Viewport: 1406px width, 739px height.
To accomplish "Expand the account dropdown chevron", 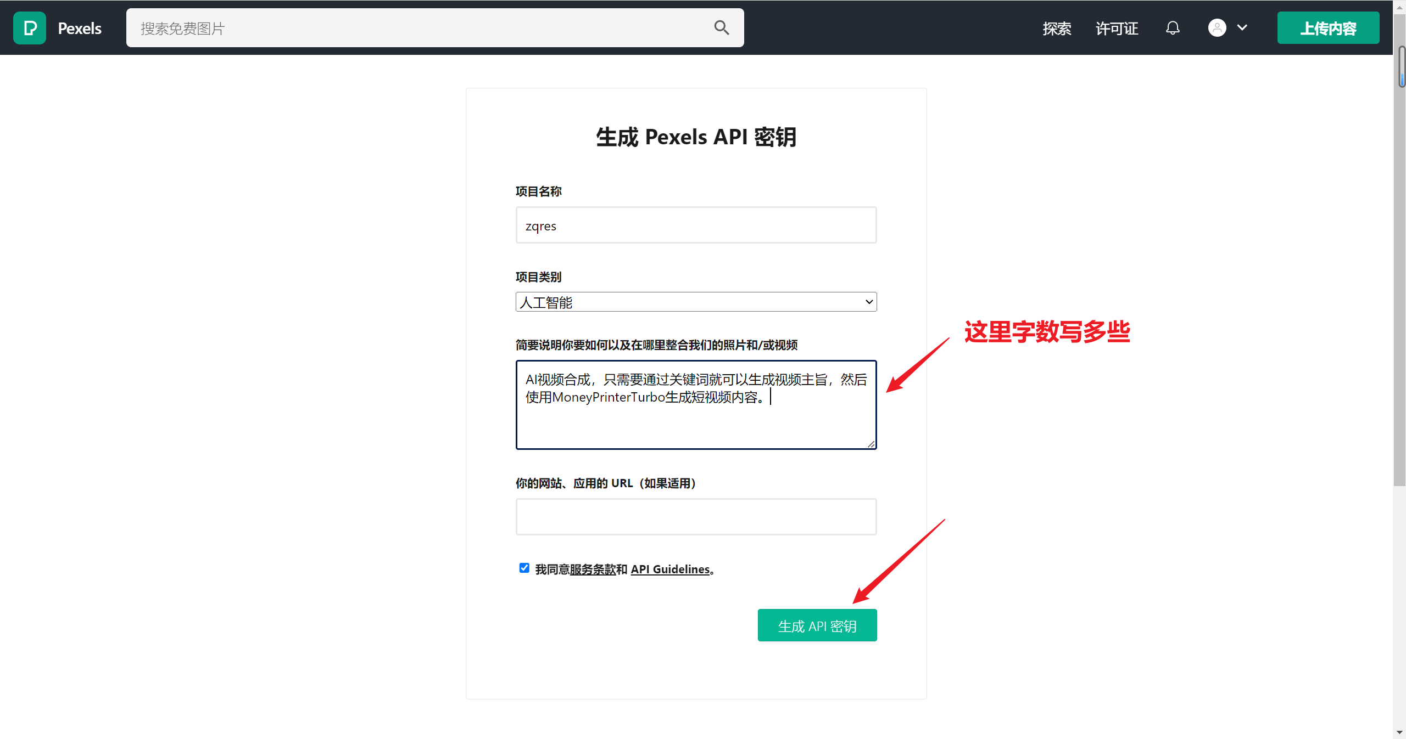I will tap(1242, 27).
